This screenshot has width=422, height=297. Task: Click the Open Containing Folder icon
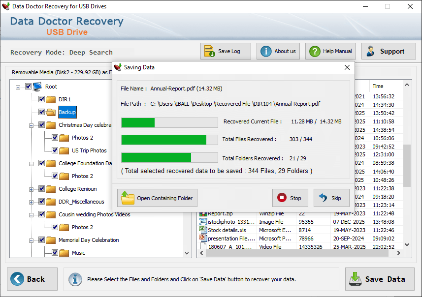point(128,198)
